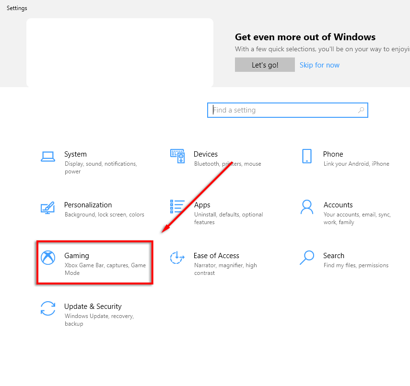This screenshot has width=410, height=386.
Task: Click 'Link your Android, iPhone' description
Action: pos(356,164)
